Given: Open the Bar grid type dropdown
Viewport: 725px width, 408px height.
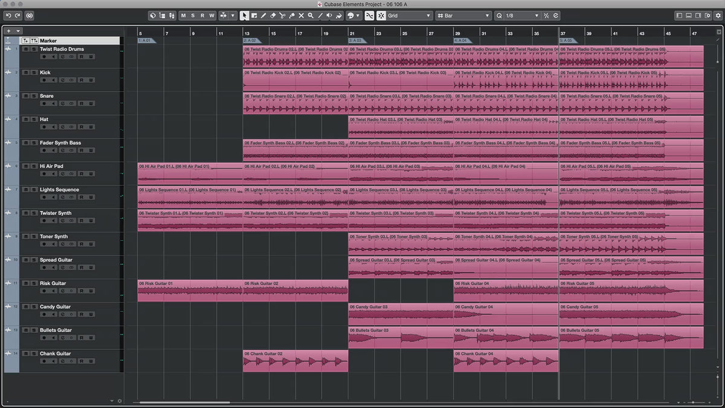Looking at the screenshot, I should 463,15.
